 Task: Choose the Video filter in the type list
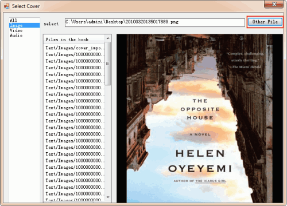[x=24, y=30]
